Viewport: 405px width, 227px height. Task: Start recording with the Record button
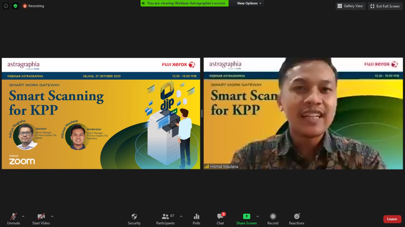coord(273,219)
